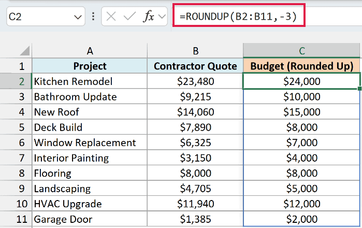Screen dimensions: 362x228
Task: Select the $3,150 quote cell
Action: click(x=195, y=158)
